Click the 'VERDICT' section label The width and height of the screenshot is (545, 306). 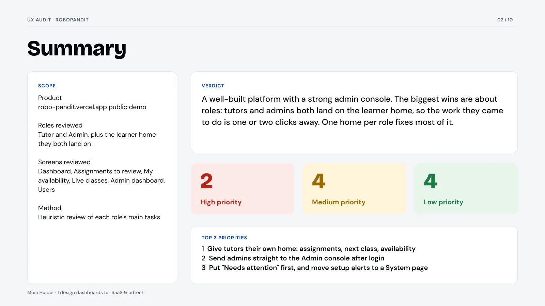pyautogui.click(x=213, y=86)
